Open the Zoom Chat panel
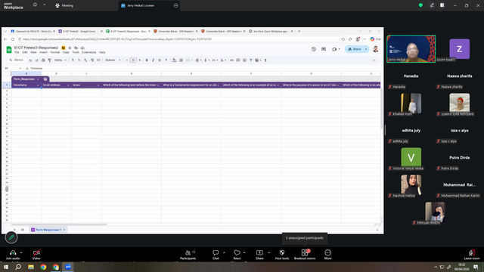Screen dimensions: 484x272 tap(216, 255)
